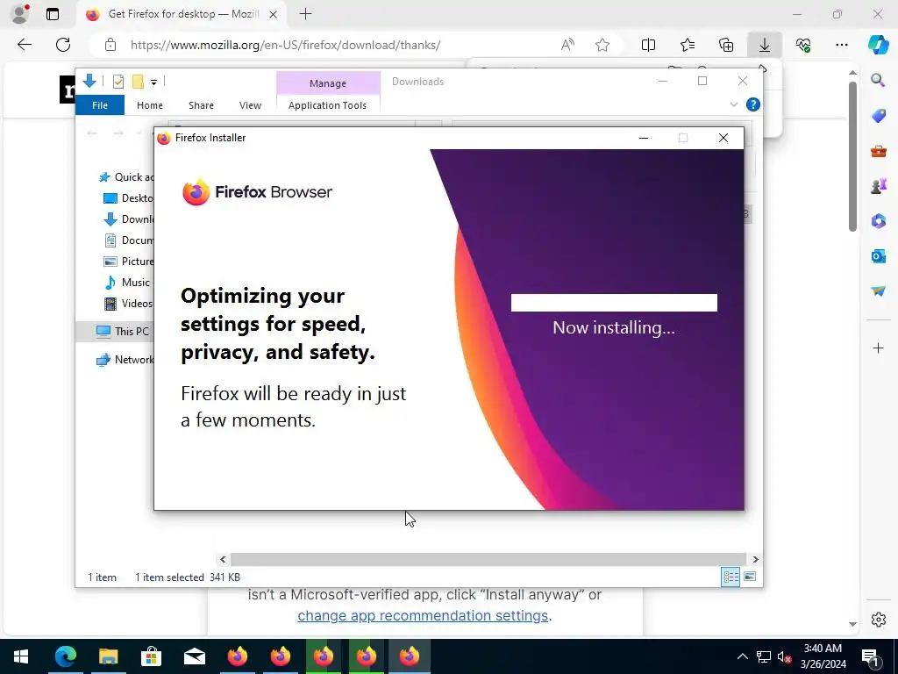Add a new app to Edge sidebar
Screen dimensions: 898x674
tap(878, 348)
